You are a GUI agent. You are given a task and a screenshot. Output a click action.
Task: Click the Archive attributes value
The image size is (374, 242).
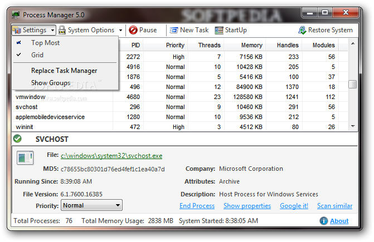[229, 181]
